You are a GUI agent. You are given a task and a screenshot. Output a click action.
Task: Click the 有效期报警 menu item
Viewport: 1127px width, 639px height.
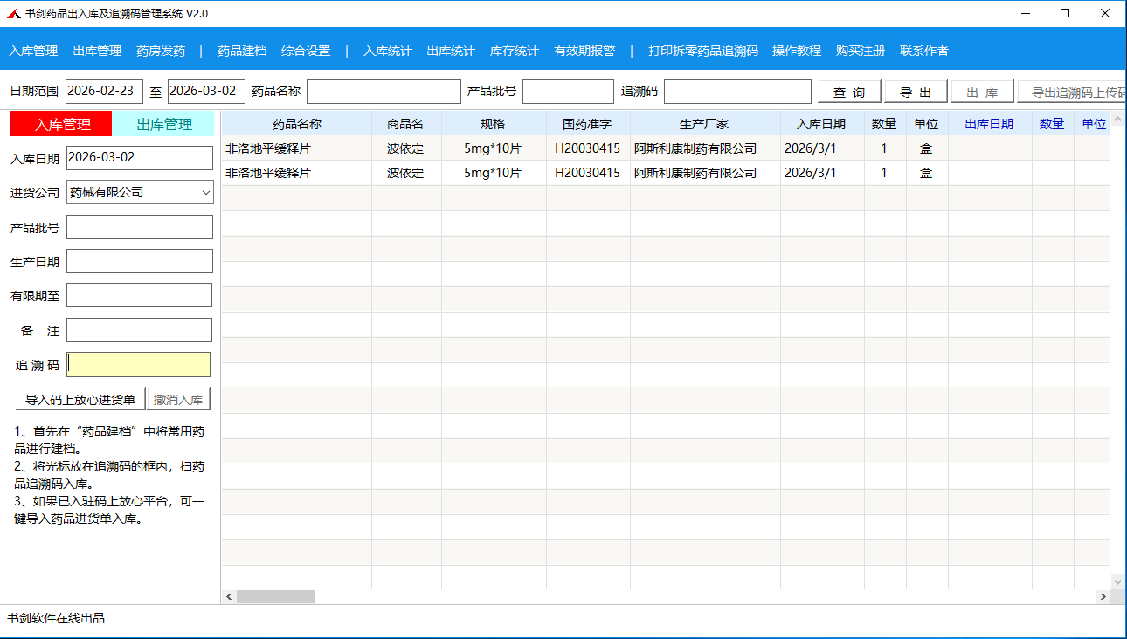[x=584, y=51]
